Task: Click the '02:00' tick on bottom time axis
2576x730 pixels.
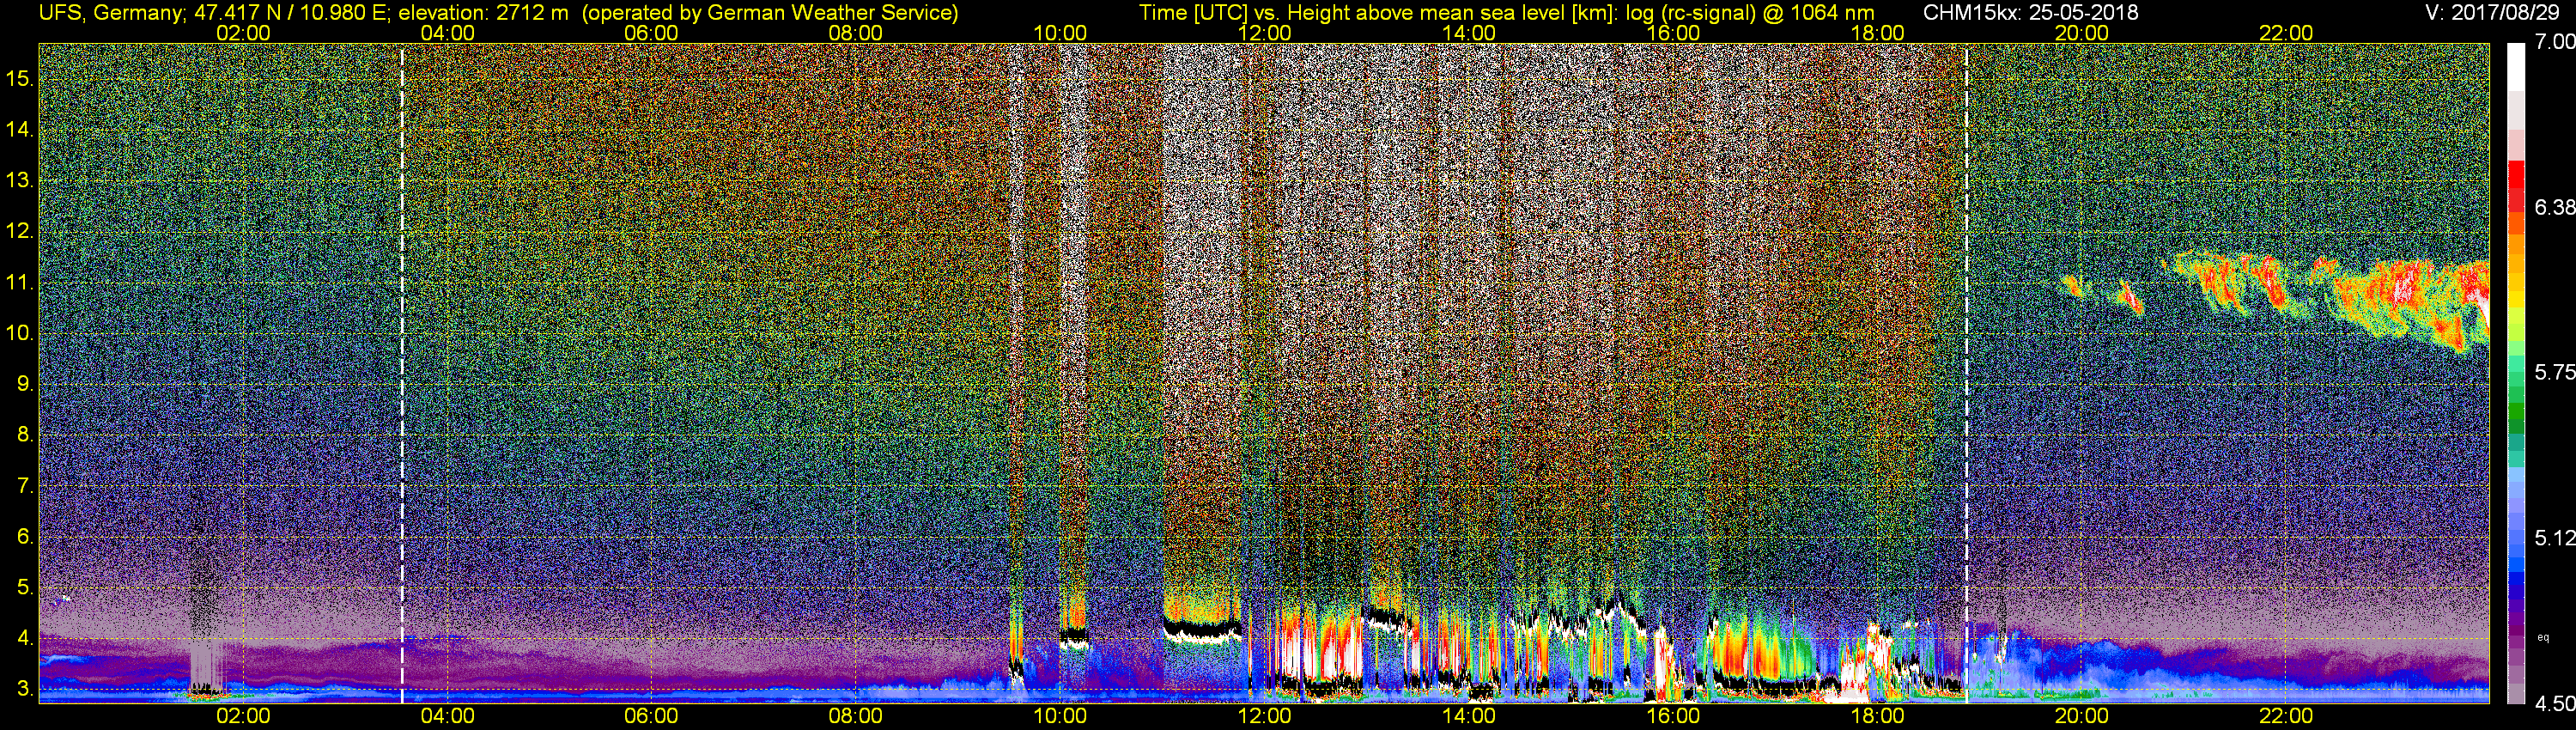Action: 243,716
